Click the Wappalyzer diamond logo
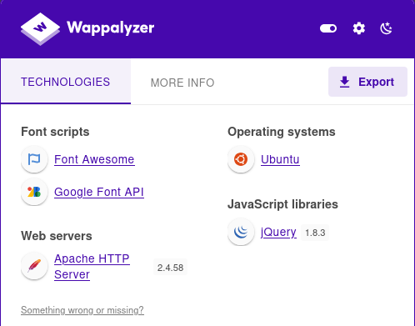The width and height of the screenshot is (415, 326). [40, 28]
